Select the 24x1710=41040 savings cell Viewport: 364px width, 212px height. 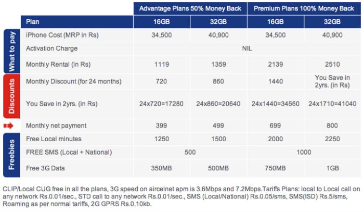click(332, 104)
